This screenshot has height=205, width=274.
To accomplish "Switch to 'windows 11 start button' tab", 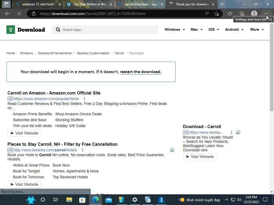I will coord(39,4).
